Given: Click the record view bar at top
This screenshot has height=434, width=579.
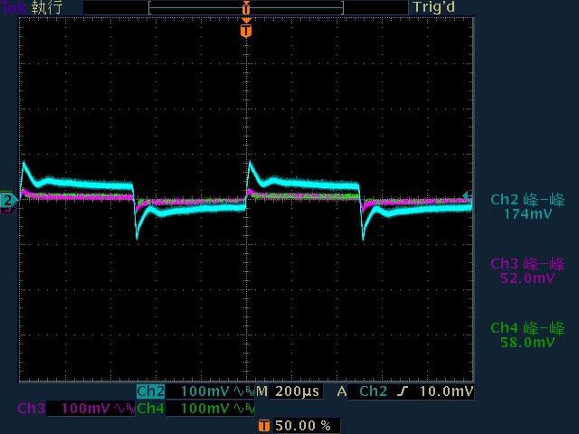Looking at the screenshot, I should click(x=245, y=7).
